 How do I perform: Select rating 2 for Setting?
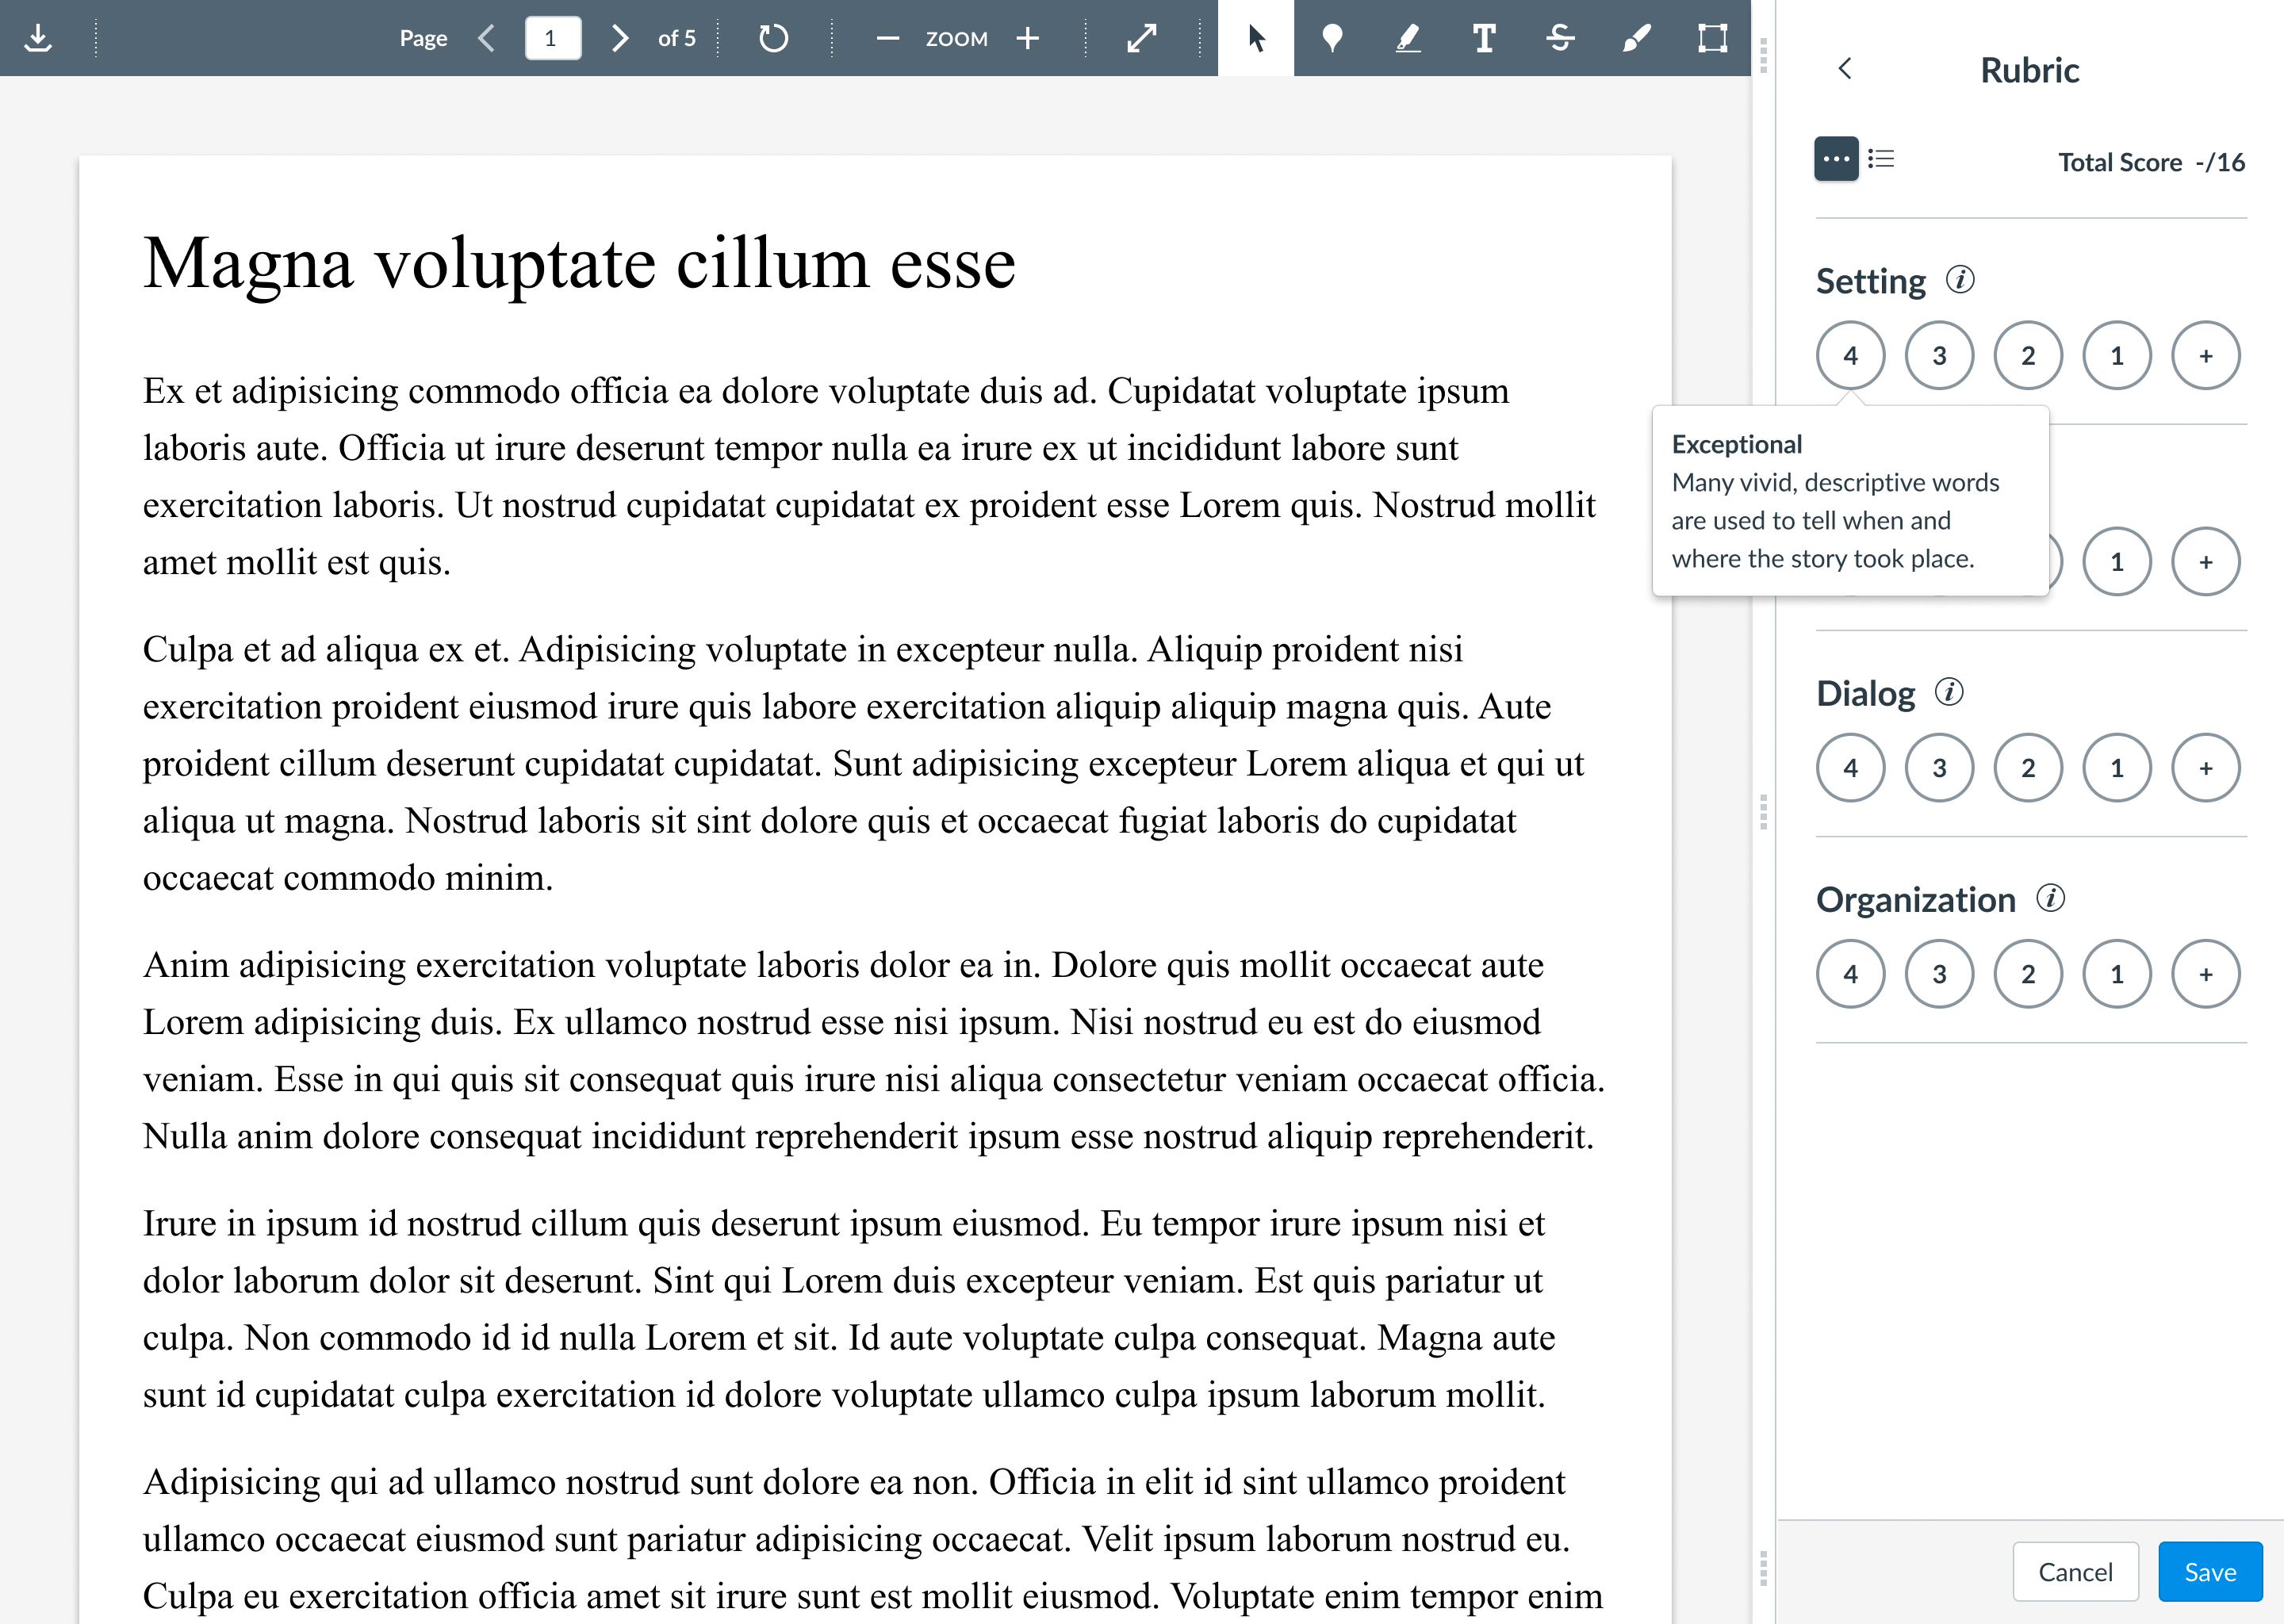point(2028,355)
